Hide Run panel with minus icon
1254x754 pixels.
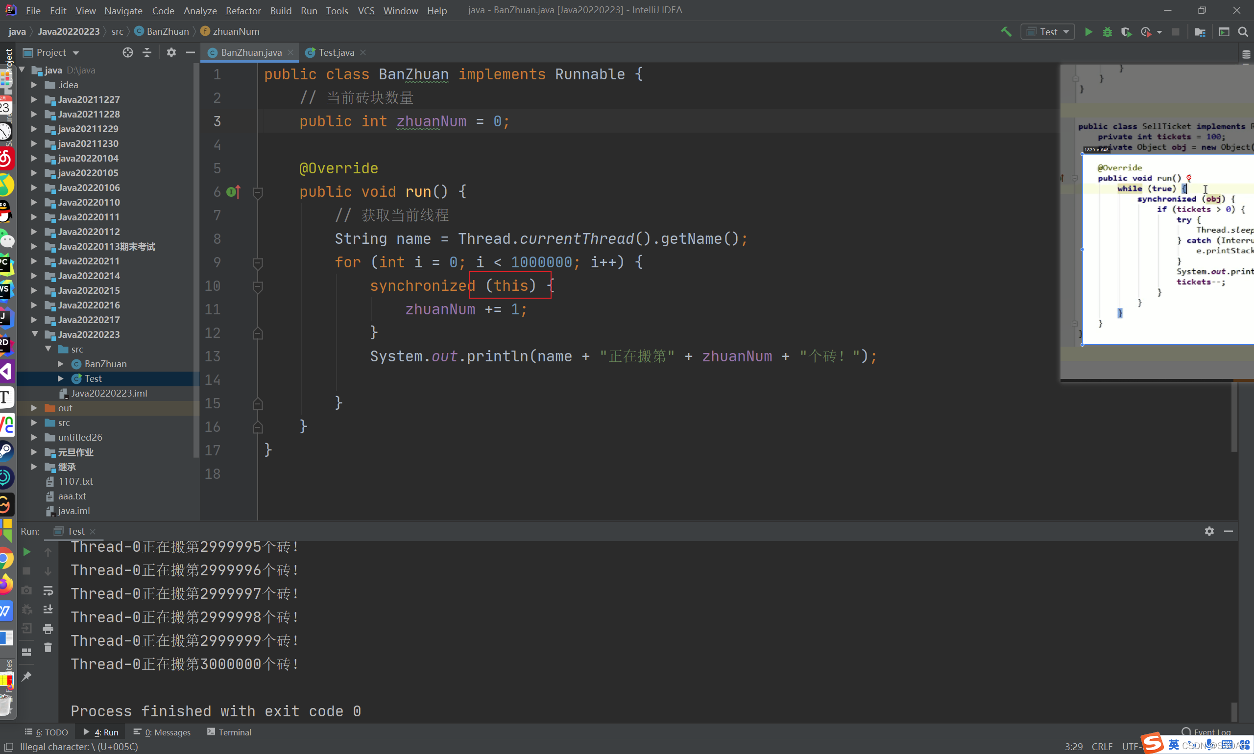point(1229,531)
